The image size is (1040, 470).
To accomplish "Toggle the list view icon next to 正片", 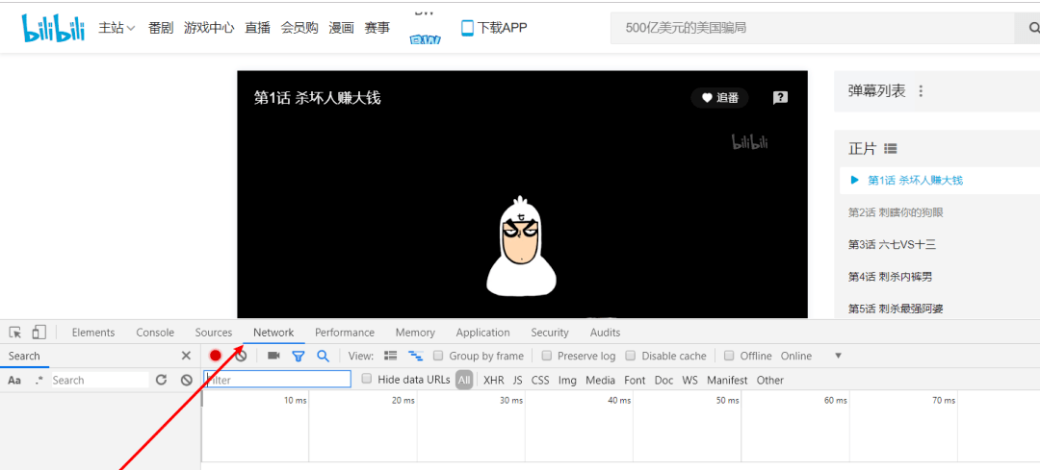I will click(x=890, y=148).
